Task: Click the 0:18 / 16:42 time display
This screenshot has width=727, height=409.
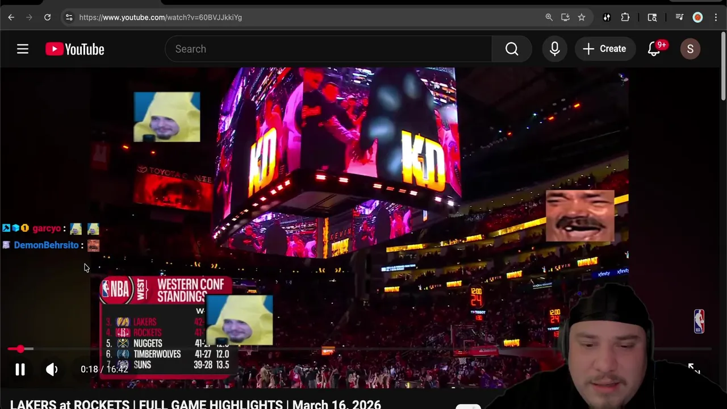Action: 104,369
